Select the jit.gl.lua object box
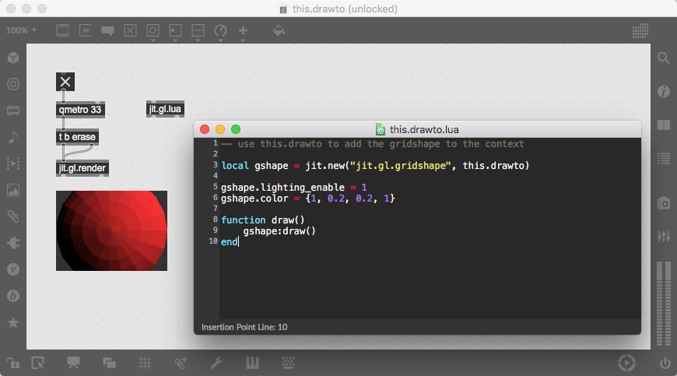The image size is (677, 376). (x=166, y=109)
